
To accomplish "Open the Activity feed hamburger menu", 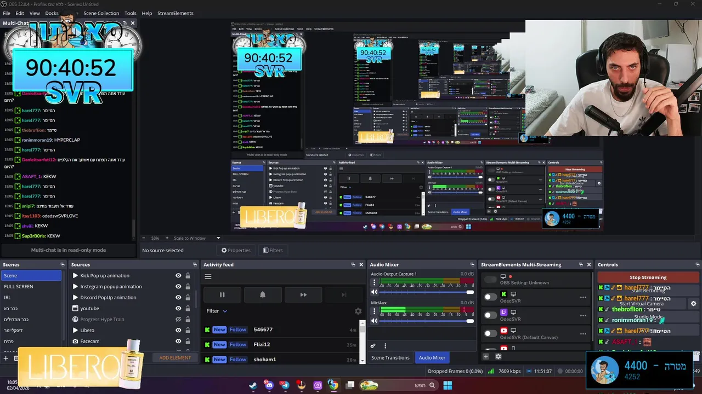I will click(208, 276).
